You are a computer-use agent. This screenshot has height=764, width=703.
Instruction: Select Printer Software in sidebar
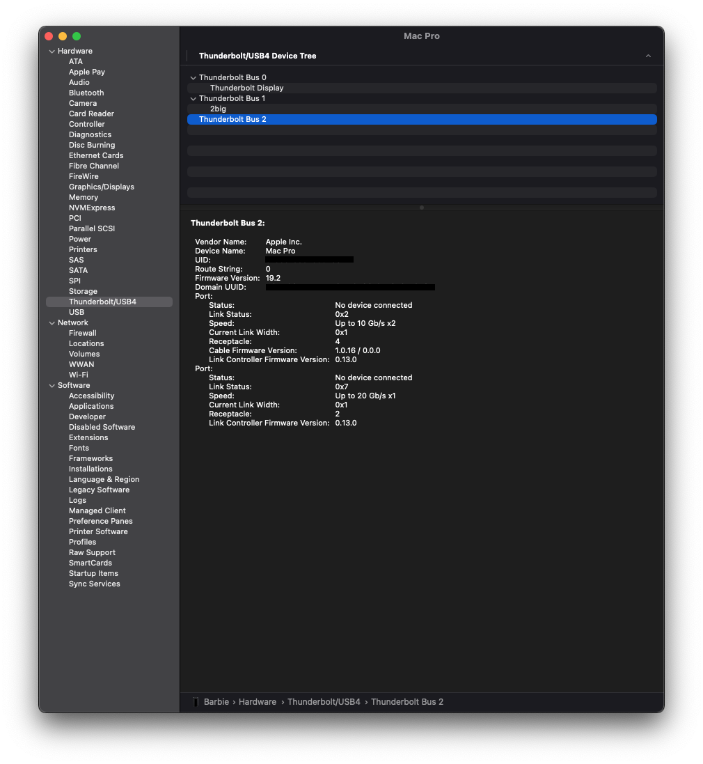coord(98,532)
